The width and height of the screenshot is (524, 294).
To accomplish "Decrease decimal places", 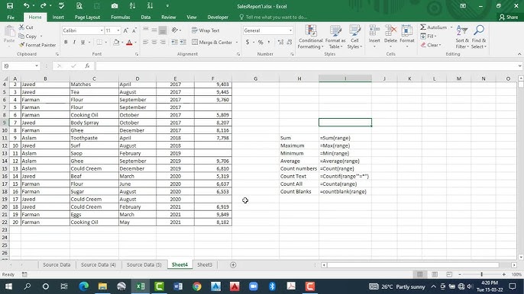I will coord(289,43).
